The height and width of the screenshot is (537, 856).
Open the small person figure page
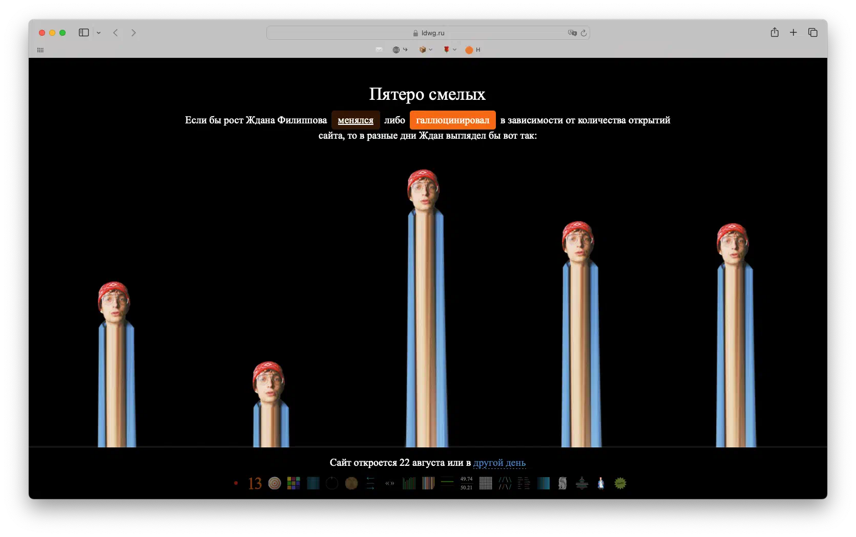tap(601, 483)
